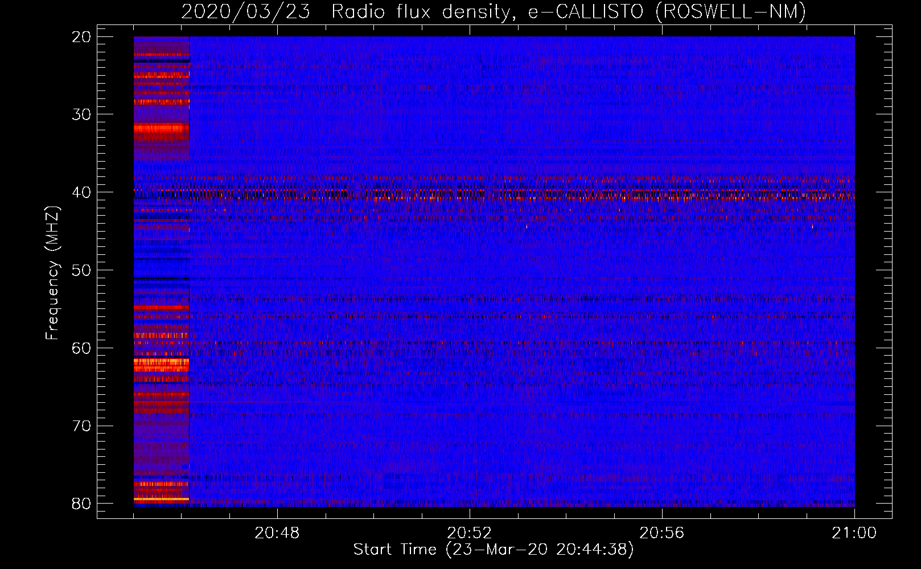Click the time tick label '20:52'
The width and height of the screenshot is (921, 569).
[x=470, y=533]
